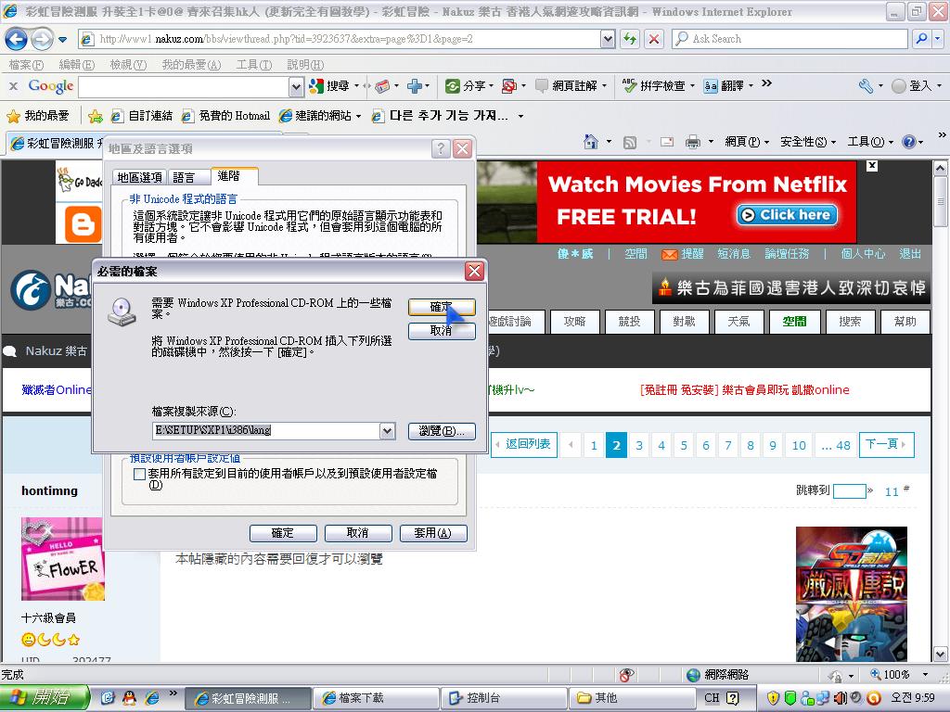Viewport: 950px width, 712px height.
Task: Click the IE Forward navigation arrow
Action: 42,39
